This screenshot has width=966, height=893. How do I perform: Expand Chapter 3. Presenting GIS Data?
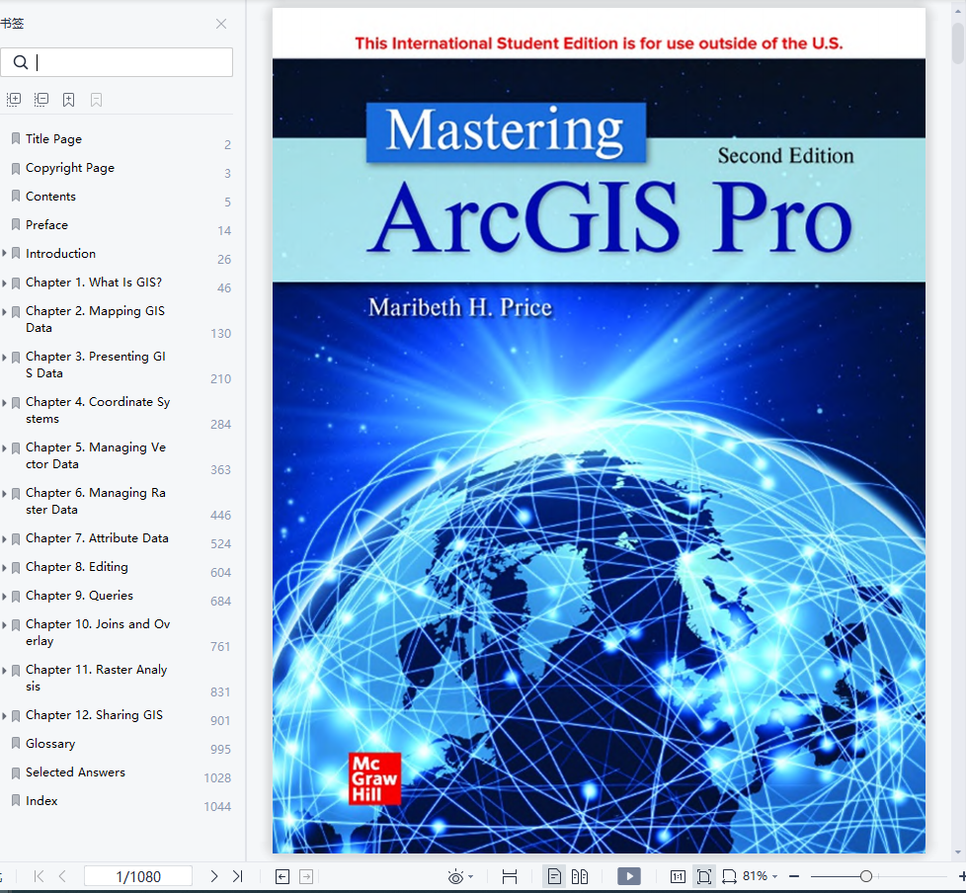pyautogui.click(x=4, y=358)
